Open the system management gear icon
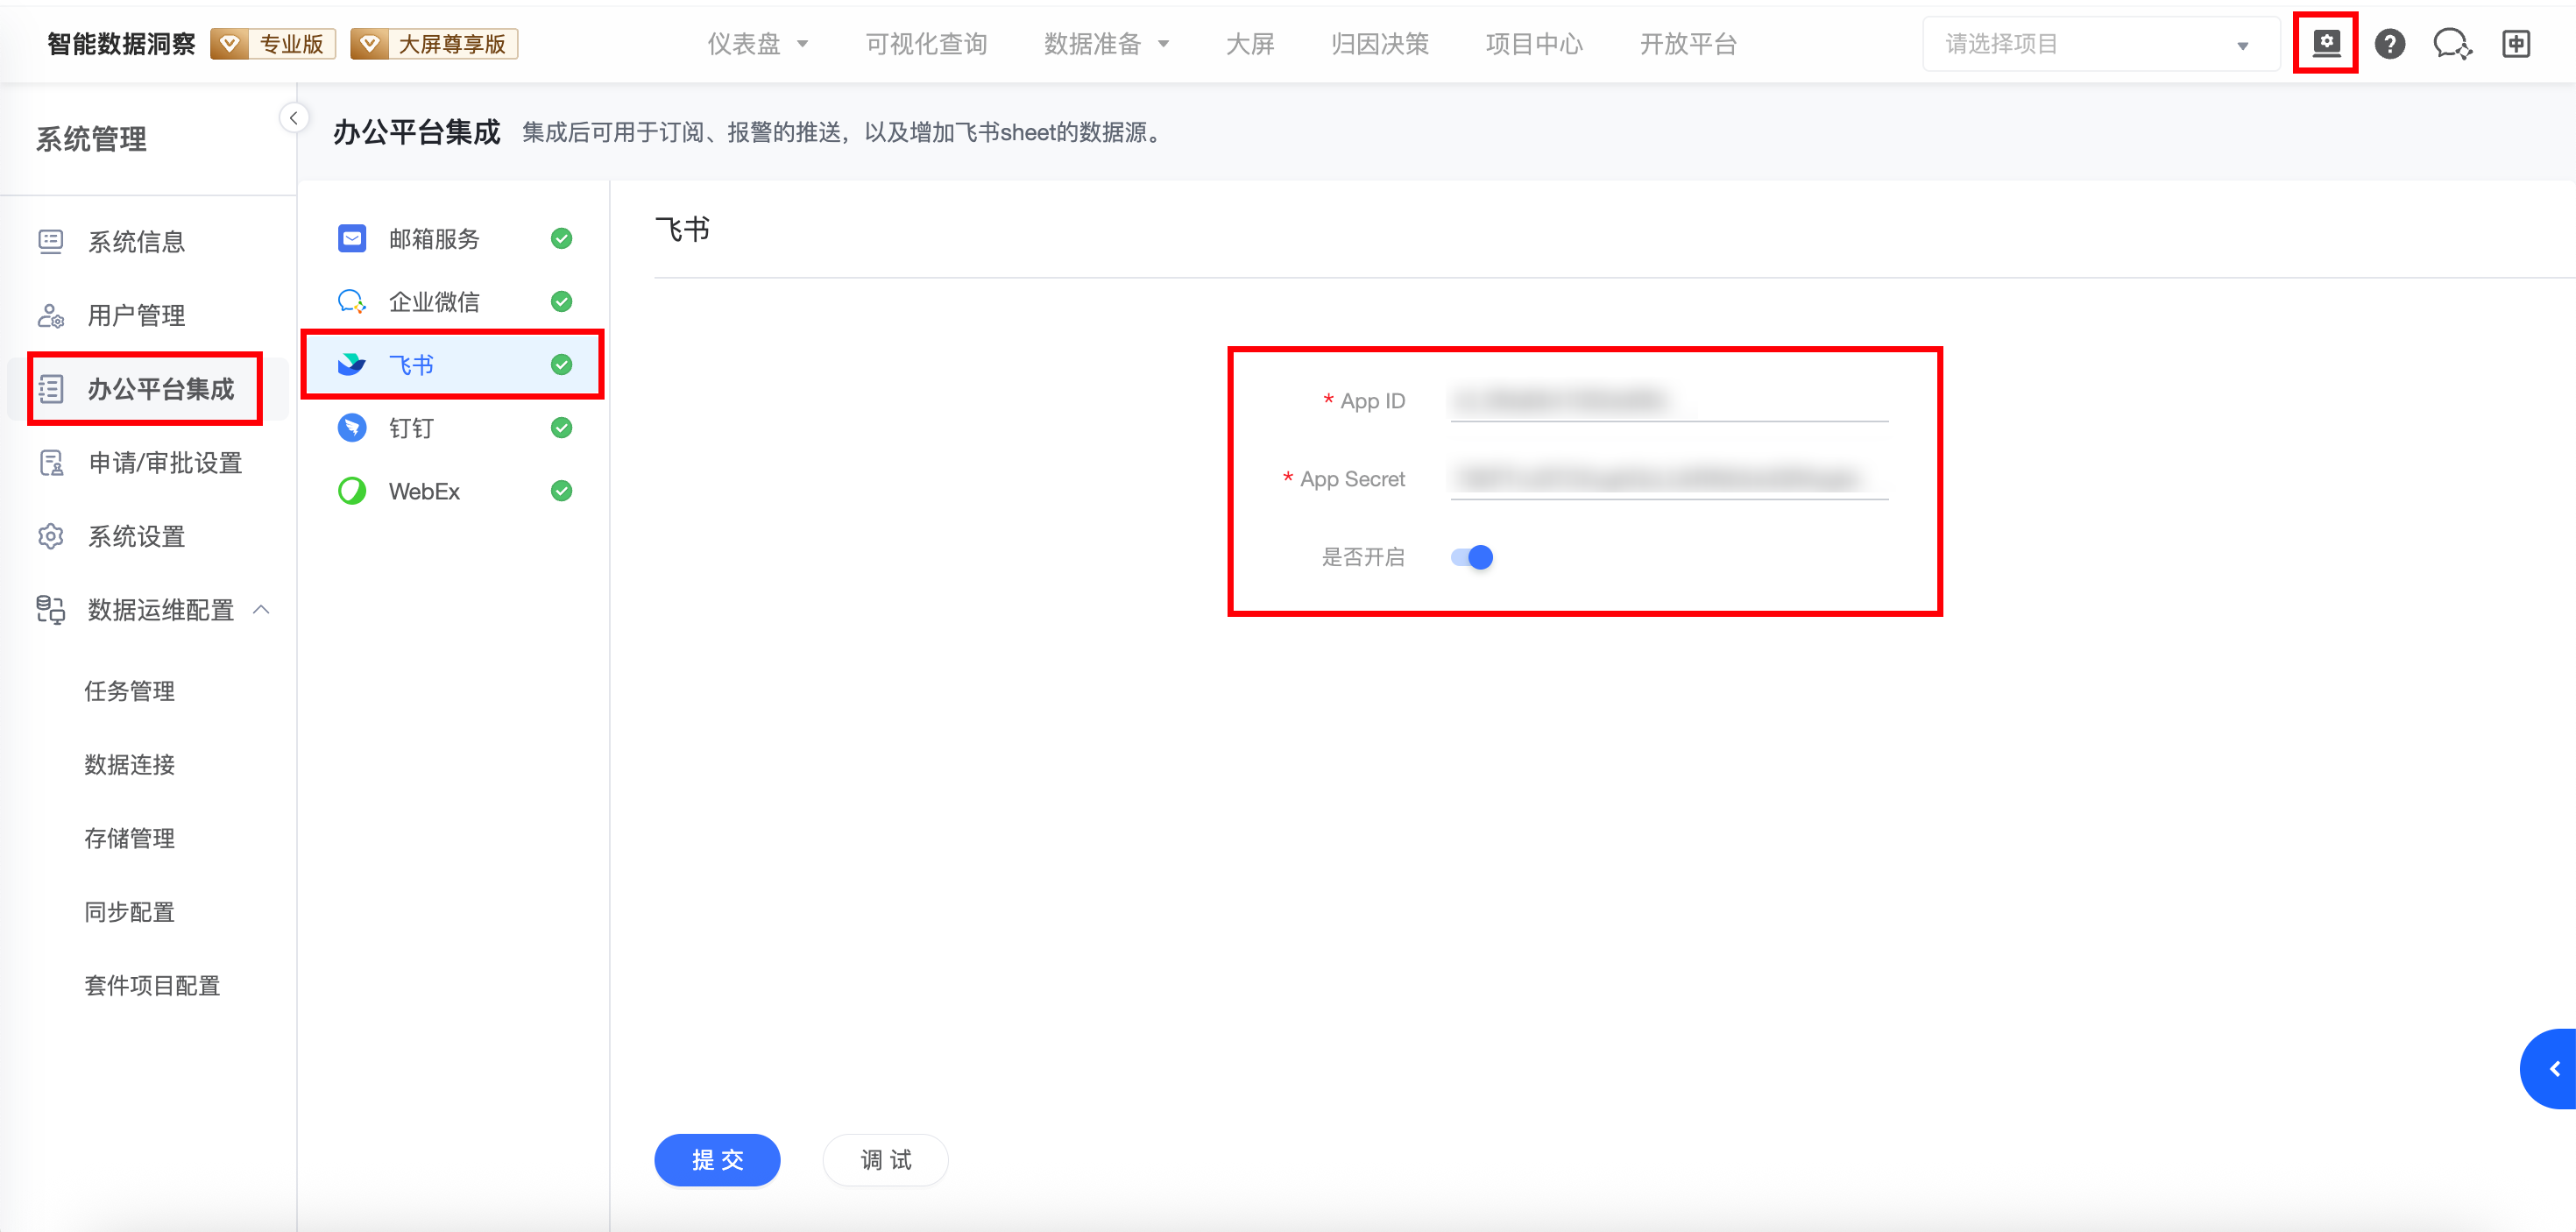 pos(2326,43)
